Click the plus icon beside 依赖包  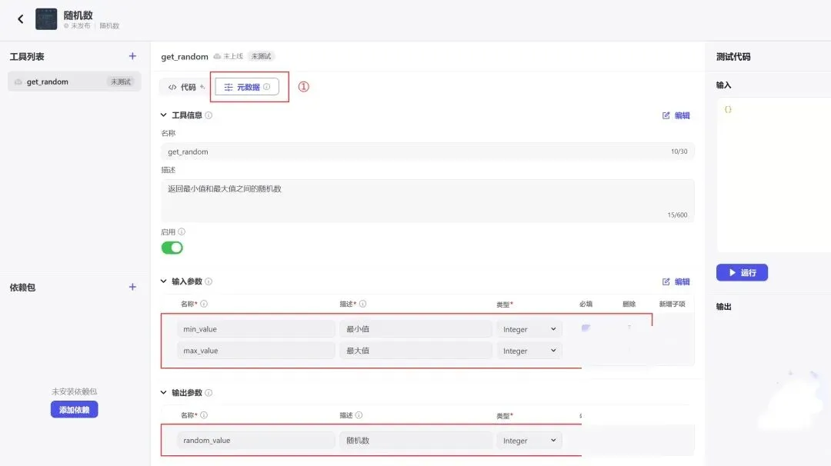point(132,287)
